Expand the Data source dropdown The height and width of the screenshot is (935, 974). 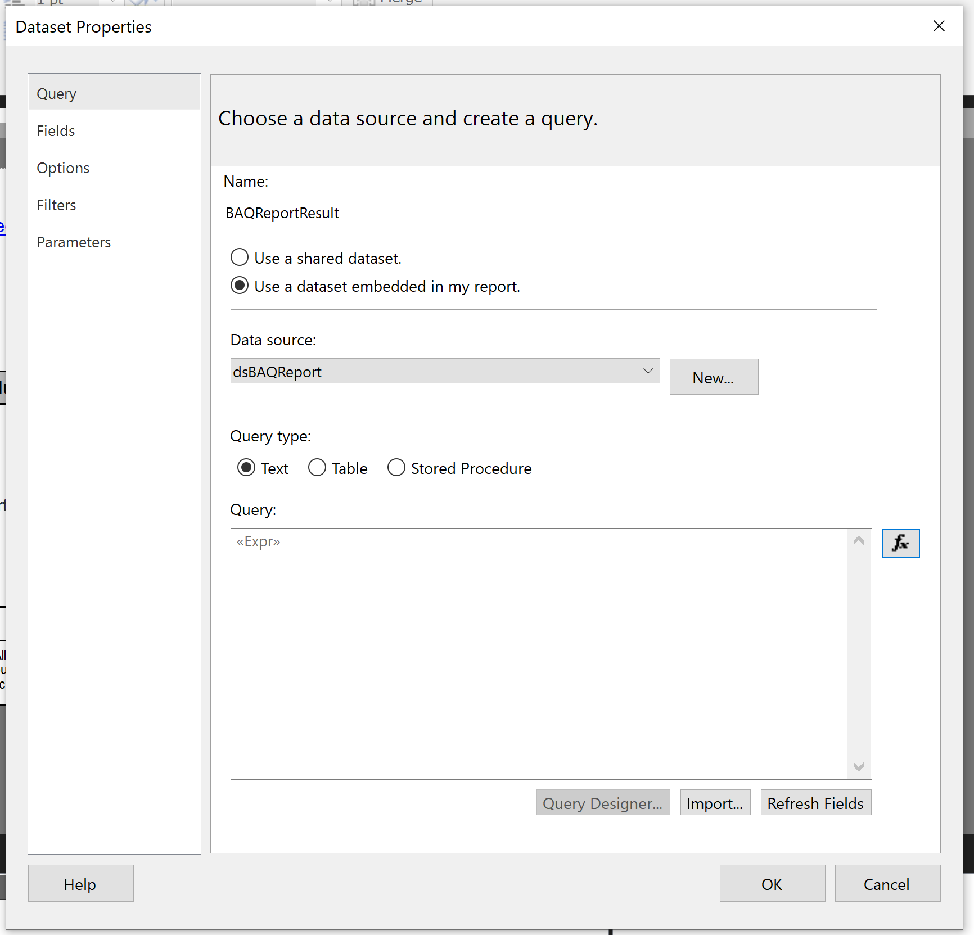tap(648, 371)
